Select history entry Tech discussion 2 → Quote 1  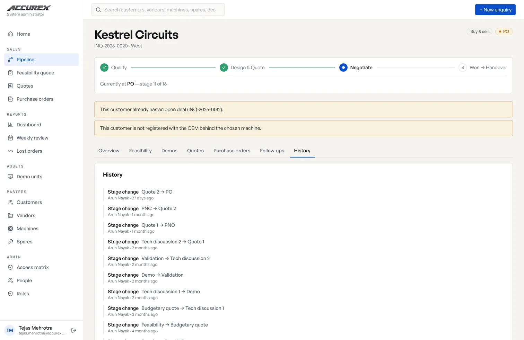[x=173, y=242]
